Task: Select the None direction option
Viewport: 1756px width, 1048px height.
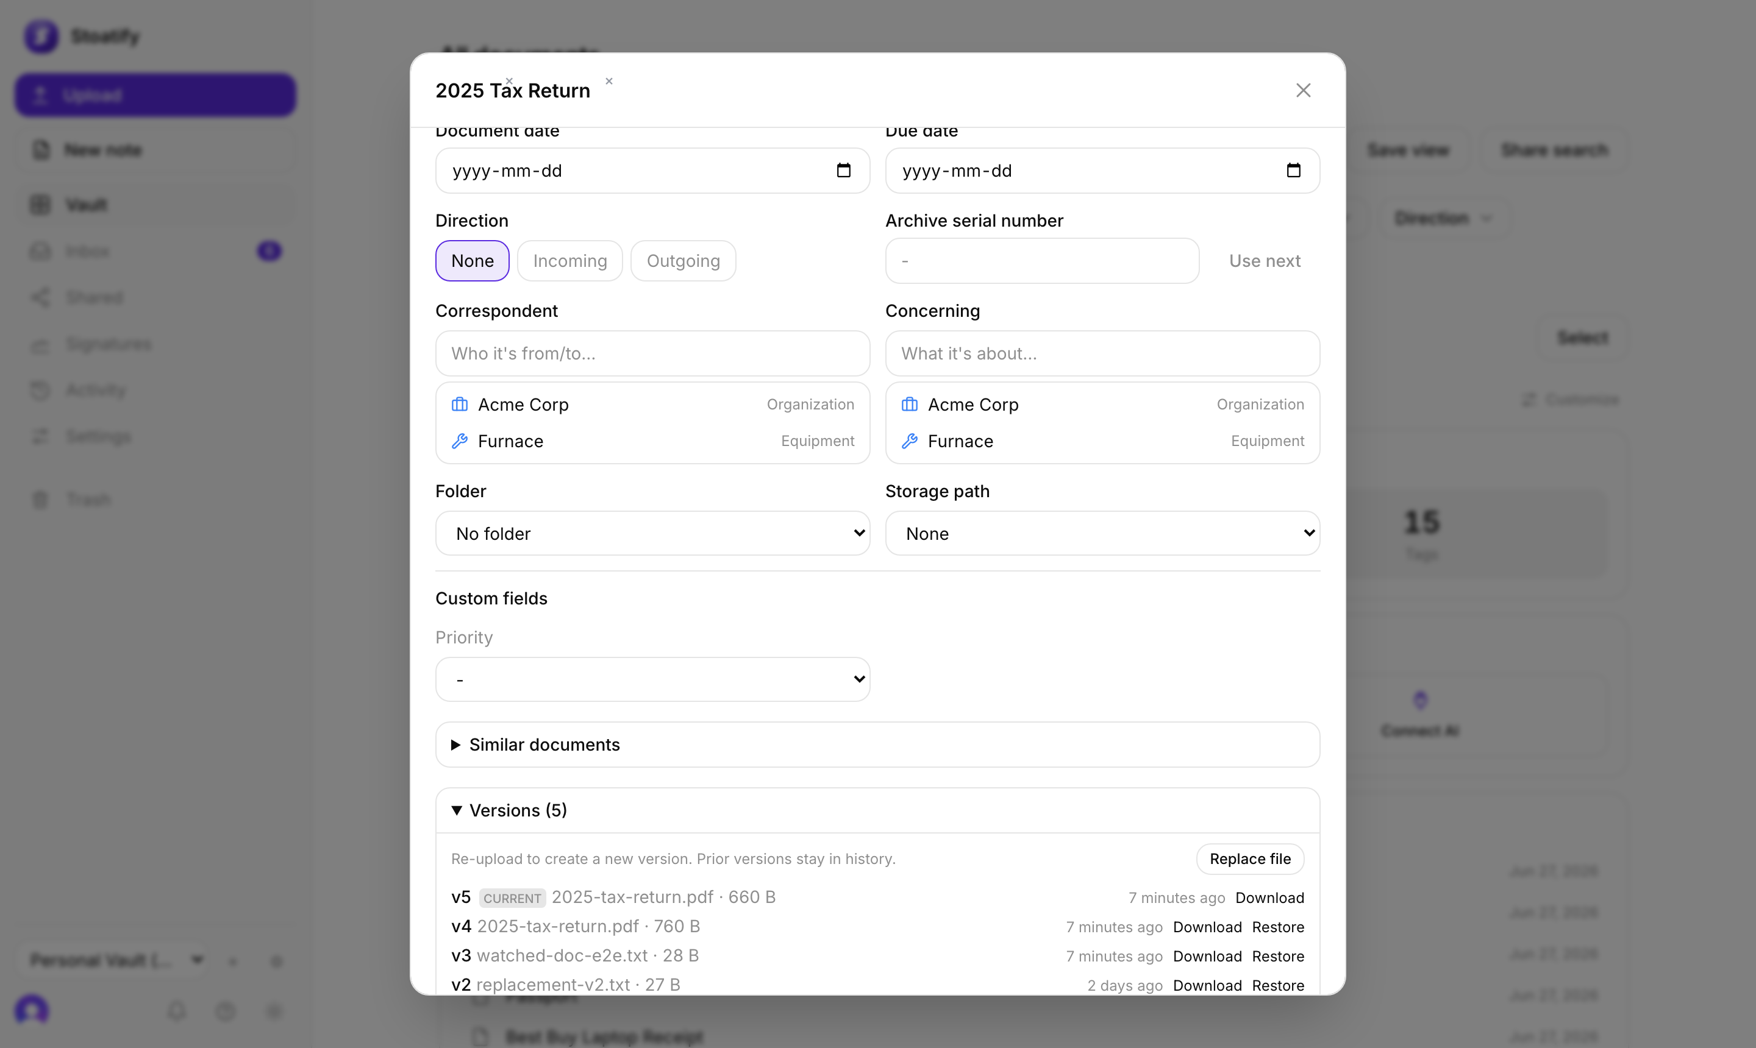Action: (x=472, y=261)
